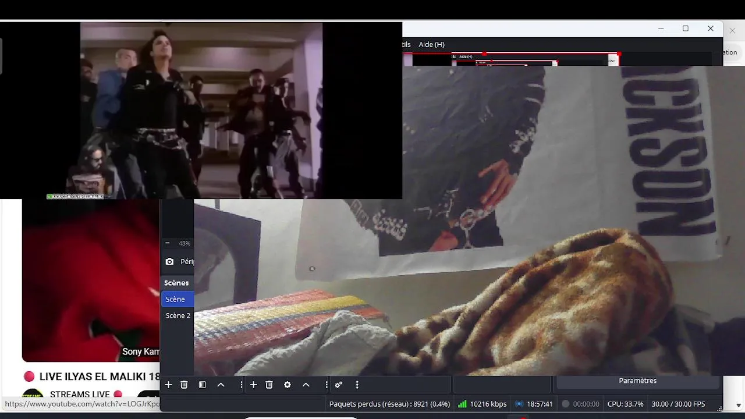The height and width of the screenshot is (419, 745).
Task: Open Sources dock three-dot menu
Action: (x=326, y=385)
